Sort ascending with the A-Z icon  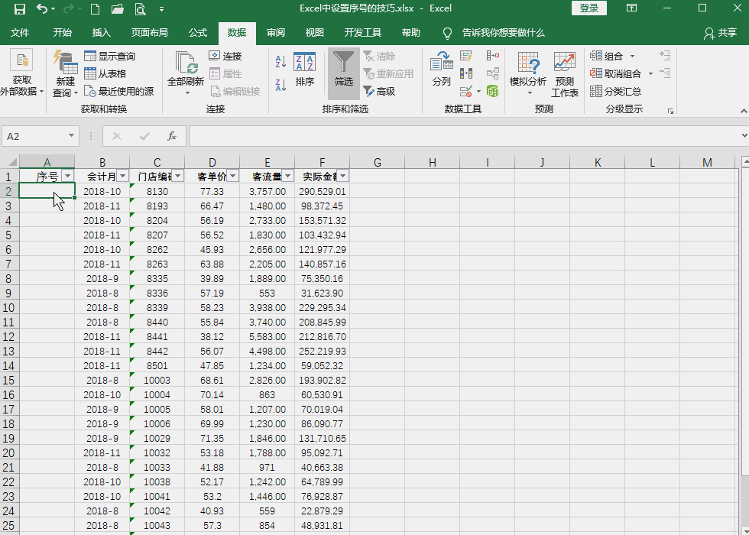280,61
